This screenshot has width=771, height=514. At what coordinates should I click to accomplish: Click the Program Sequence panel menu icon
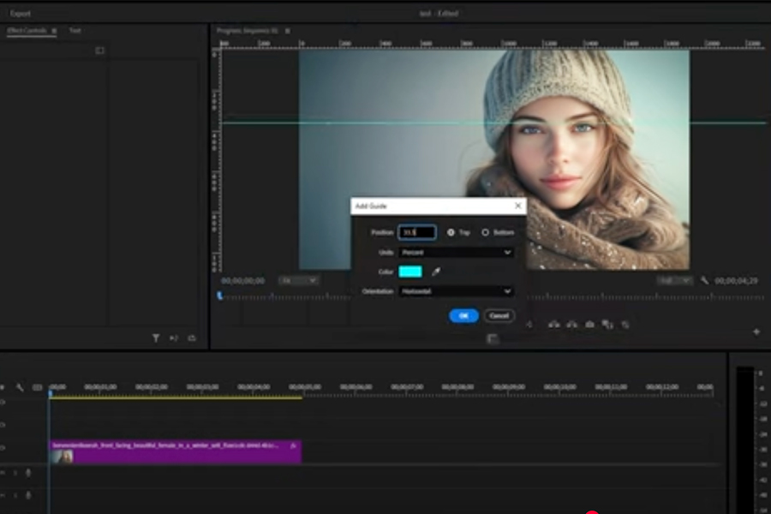pyautogui.click(x=287, y=31)
